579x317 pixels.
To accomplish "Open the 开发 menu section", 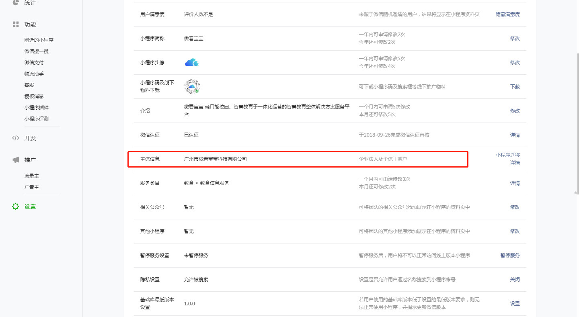I will point(30,138).
